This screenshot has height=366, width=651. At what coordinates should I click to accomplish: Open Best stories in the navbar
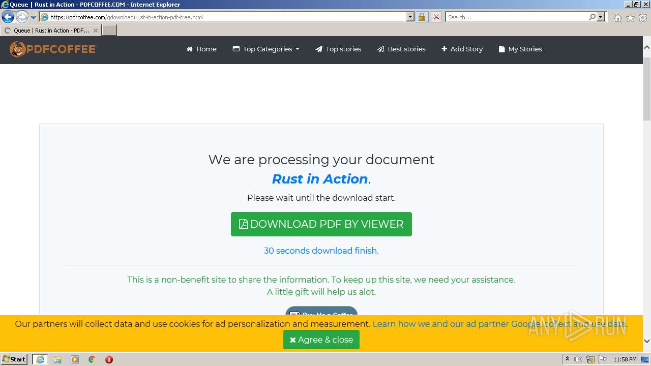(x=401, y=49)
